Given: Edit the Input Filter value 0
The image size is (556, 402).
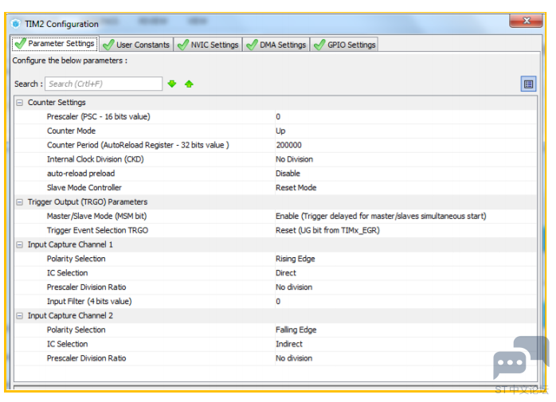Looking at the screenshot, I should [278, 302].
